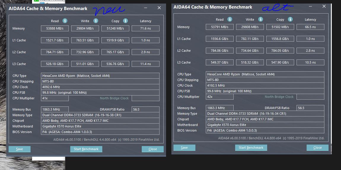Click left window empty North Bridge Clock field

pyautogui.click(x=146, y=98)
